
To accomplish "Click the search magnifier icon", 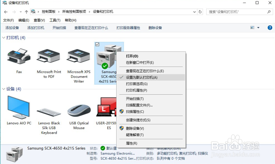I will [x=269, y=12].
